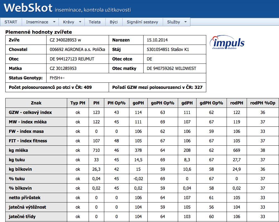
Task: Click gdPH Op% value 56 for jatečná výtěžnost
Action: pyautogui.click(x=211, y=207)
